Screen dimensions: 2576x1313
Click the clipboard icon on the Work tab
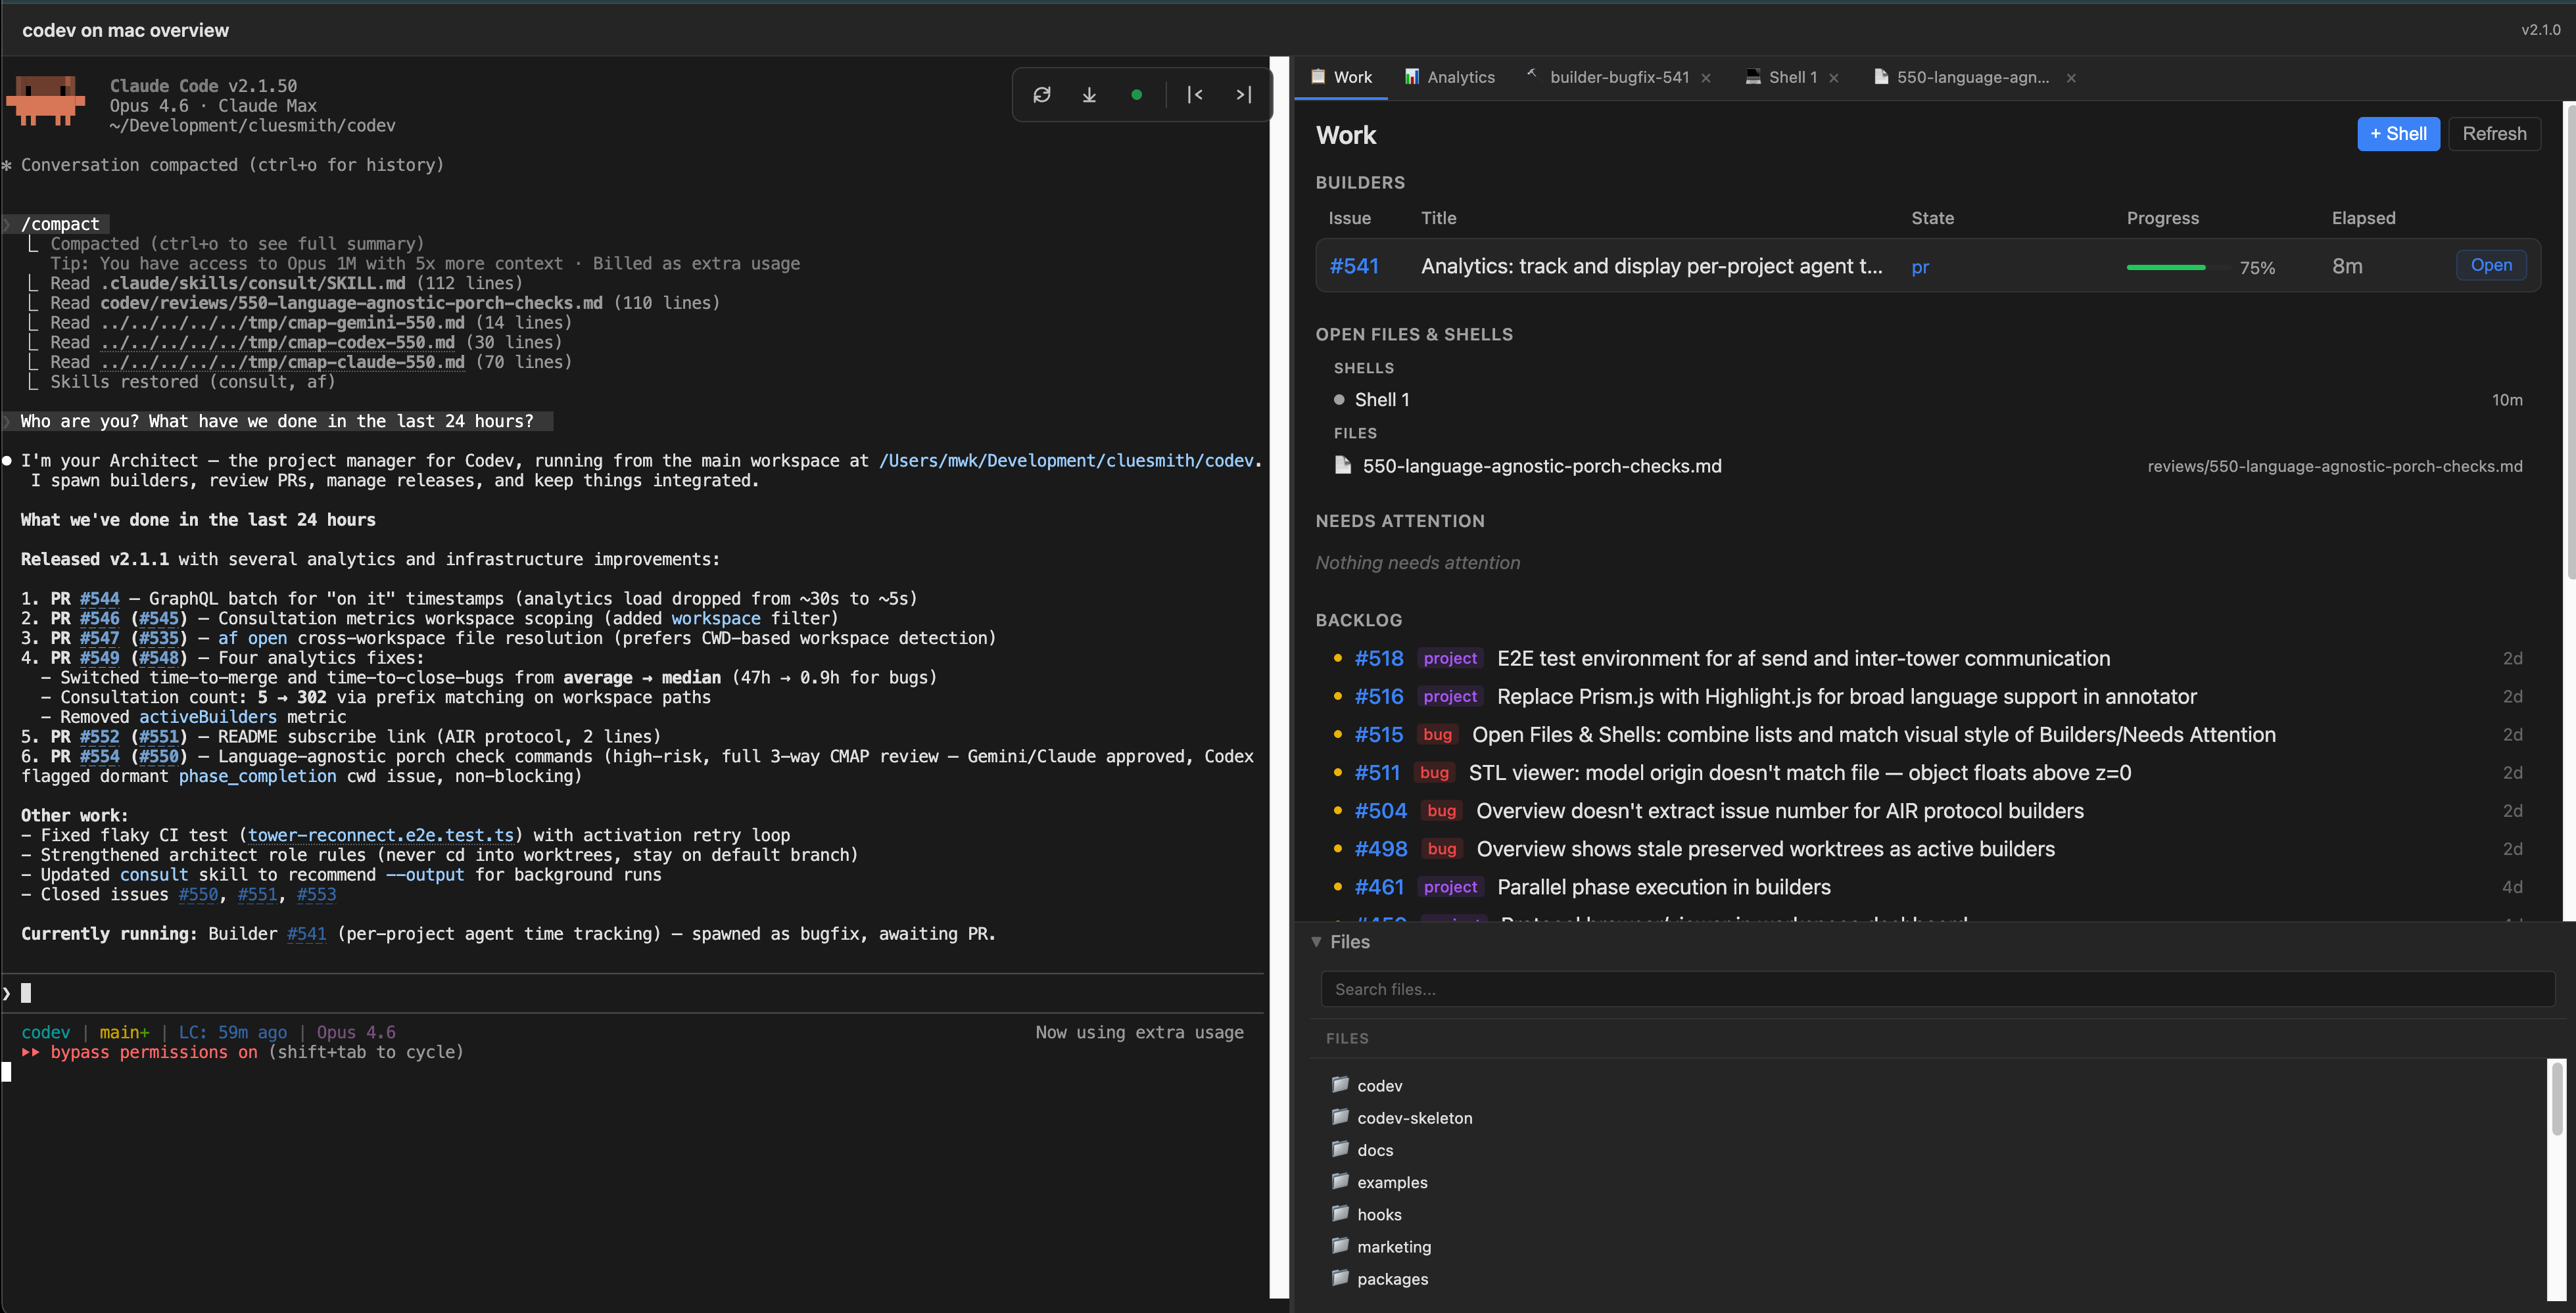pos(1319,76)
